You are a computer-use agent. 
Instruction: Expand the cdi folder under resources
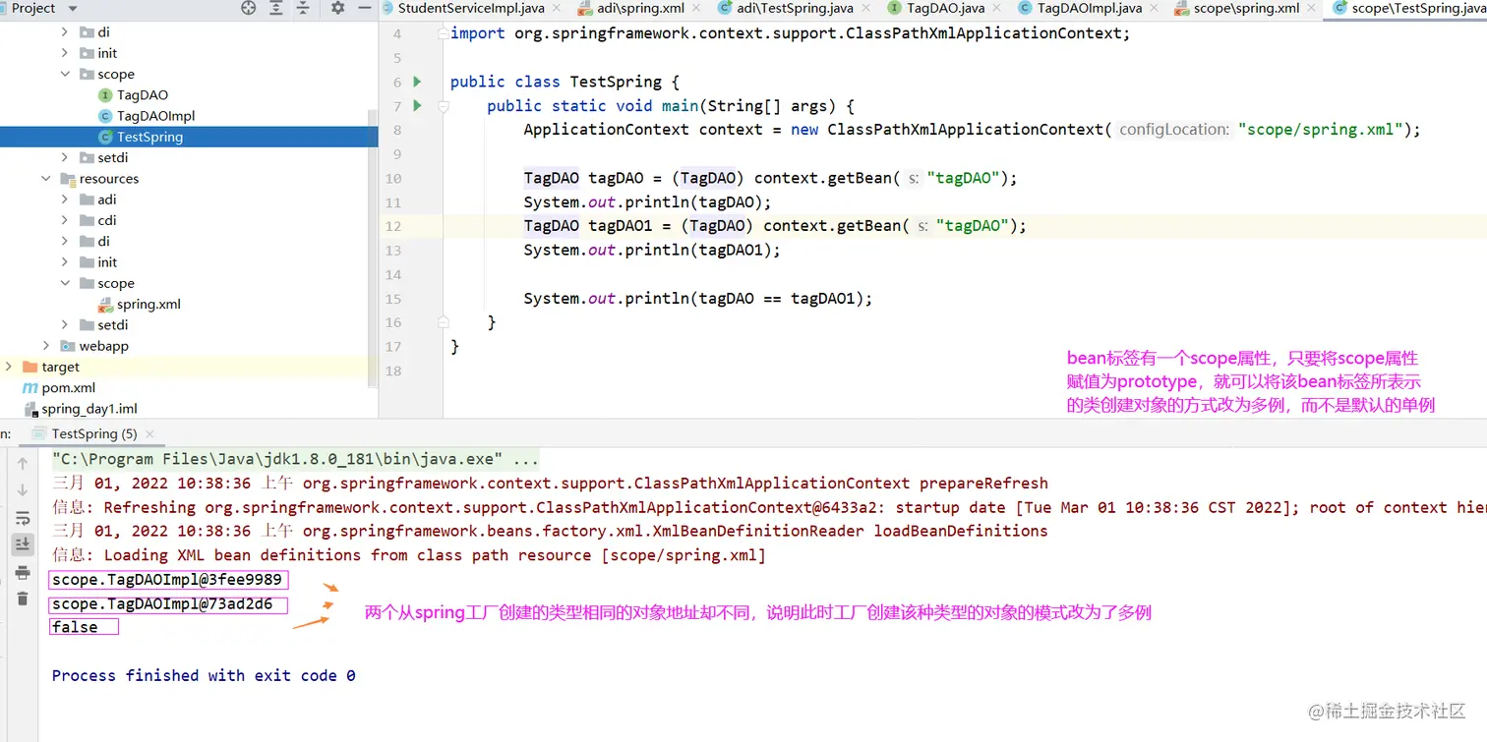coord(65,220)
